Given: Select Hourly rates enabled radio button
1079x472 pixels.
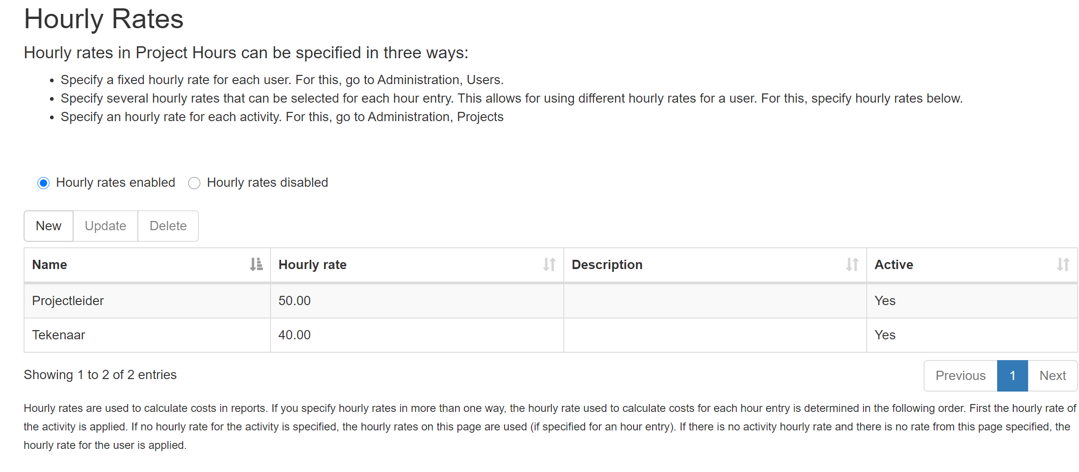Looking at the screenshot, I should tap(43, 183).
